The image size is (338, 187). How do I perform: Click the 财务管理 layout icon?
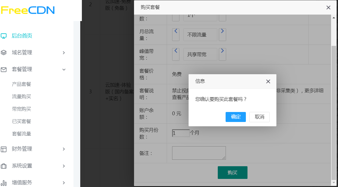pos(4,149)
